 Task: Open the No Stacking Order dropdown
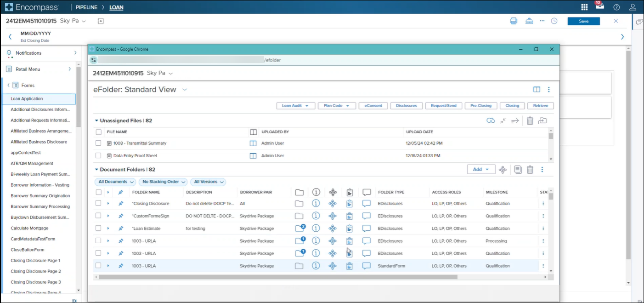164,182
